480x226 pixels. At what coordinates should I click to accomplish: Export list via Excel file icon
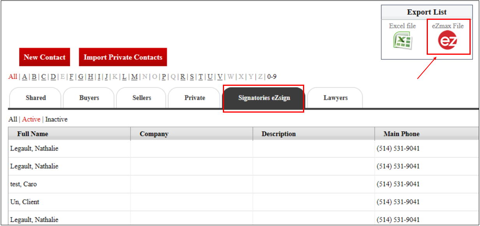pos(403,40)
